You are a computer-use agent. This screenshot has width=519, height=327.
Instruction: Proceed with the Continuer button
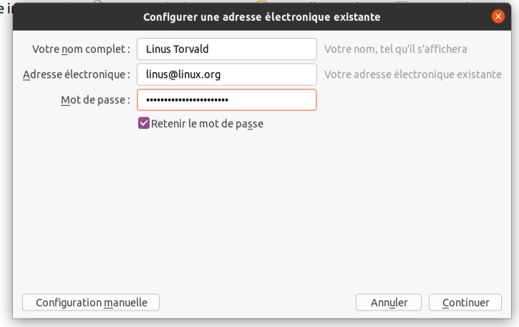click(465, 302)
